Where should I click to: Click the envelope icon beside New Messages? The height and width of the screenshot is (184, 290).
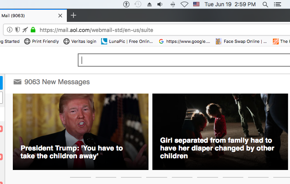17,82
